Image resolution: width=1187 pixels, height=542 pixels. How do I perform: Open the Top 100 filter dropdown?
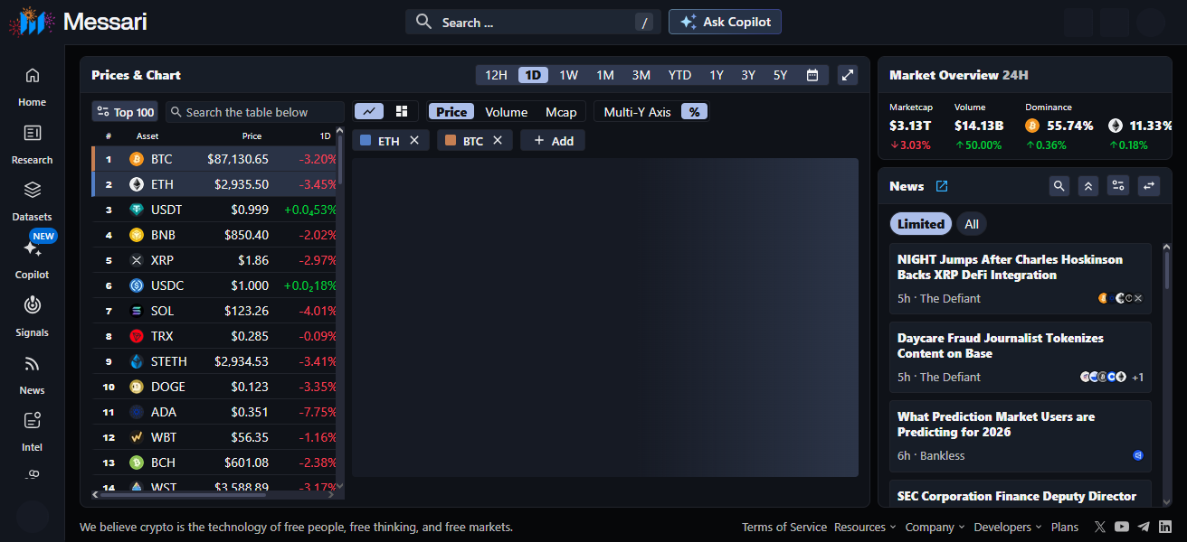tap(125, 112)
